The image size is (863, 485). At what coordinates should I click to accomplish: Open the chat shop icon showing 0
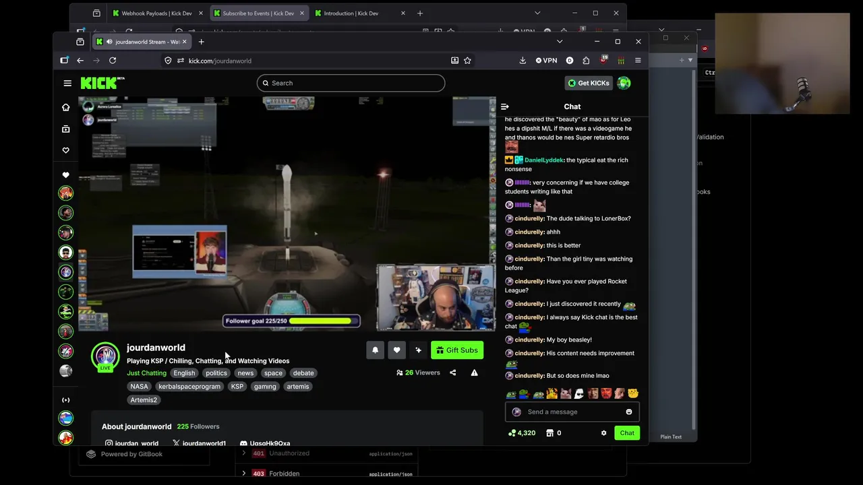(554, 433)
